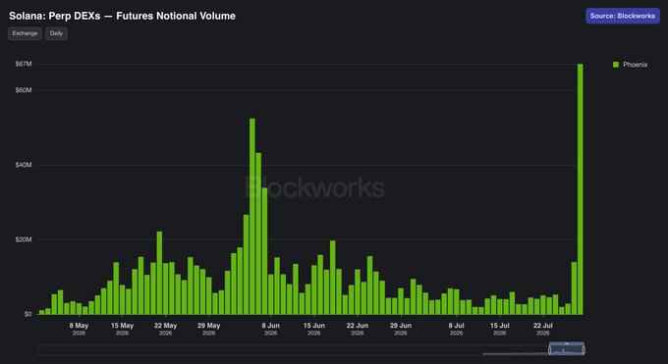Click the $60M axis label
Screen dimensions: 668x364
point(24,90)
